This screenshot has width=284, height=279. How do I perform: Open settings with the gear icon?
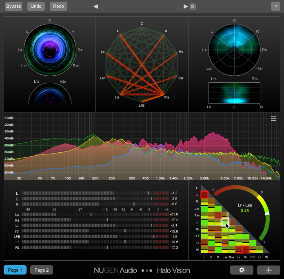click(242, 270)
